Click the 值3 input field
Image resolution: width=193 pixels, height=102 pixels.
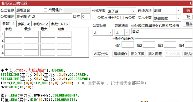[x=170, y=44]
